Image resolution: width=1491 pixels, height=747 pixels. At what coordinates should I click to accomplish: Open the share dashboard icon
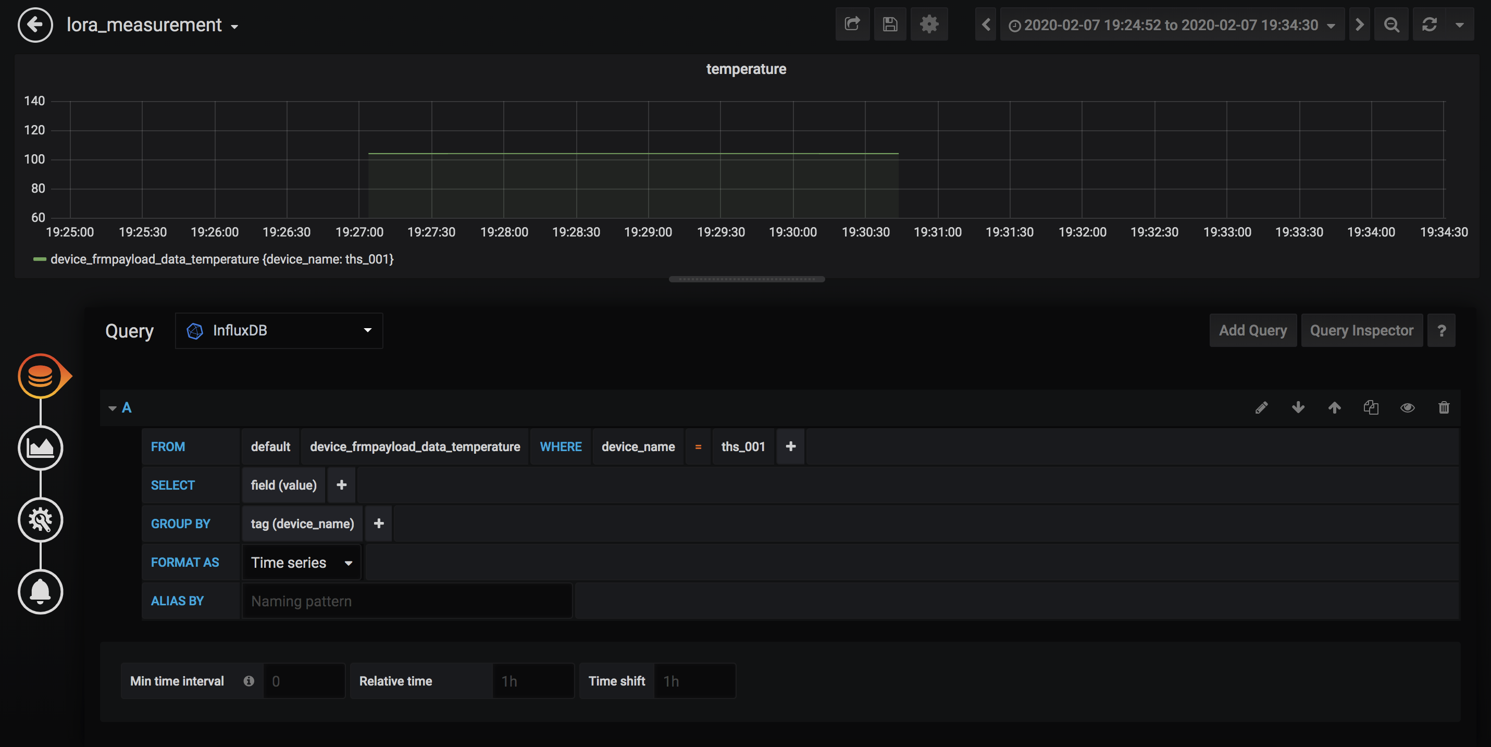tap(852, 24)
